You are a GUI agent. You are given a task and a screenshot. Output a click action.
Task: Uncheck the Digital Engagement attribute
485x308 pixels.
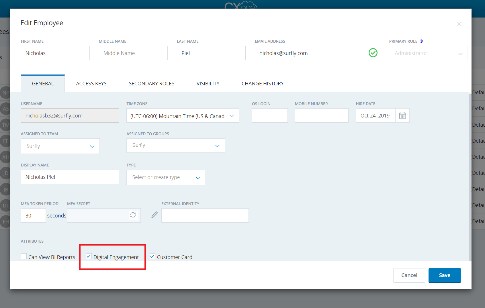[89, 256]
